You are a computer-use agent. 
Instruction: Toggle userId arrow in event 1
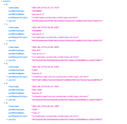click(x=7, y=41)
